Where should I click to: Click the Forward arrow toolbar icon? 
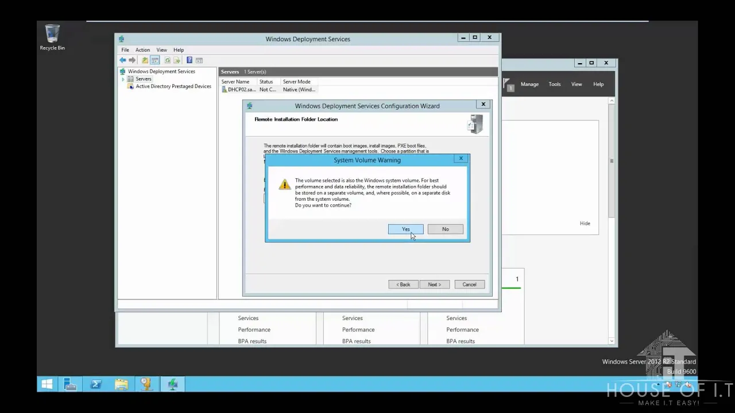[132, 60]
